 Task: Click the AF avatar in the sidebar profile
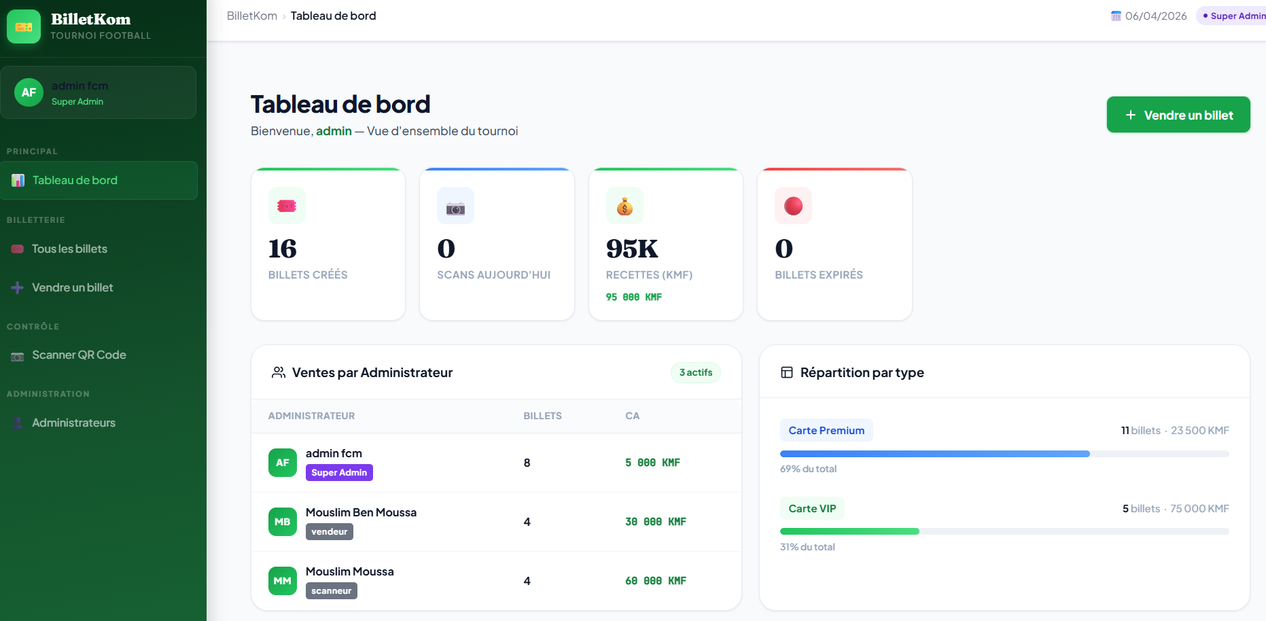pyautogui.click(x=29, y=92)
